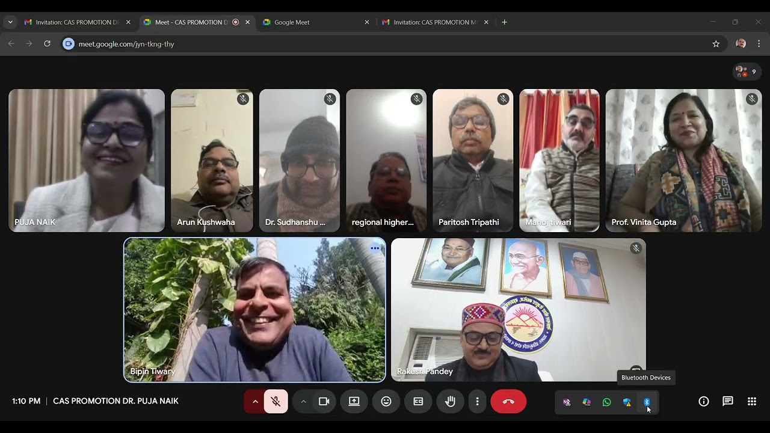Viewport: 770px width, 433px height.
Task: Click camera permission icon in address bar
Action: pos(69,44)
